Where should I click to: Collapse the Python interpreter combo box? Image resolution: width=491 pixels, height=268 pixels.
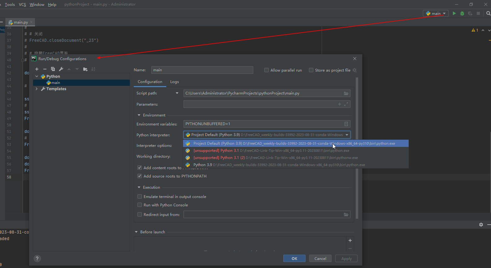(x=347, y=135)
